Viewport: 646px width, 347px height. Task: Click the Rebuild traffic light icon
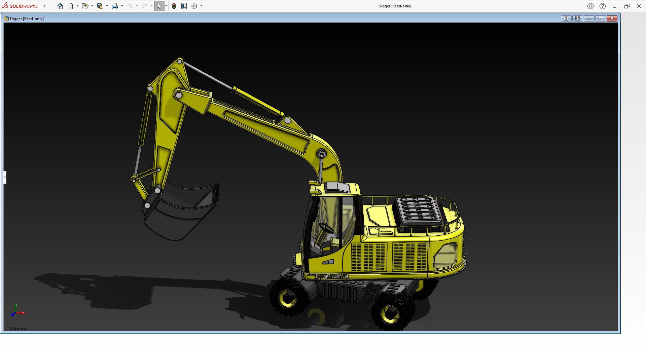pyautogui.click(x=174, y=6)
